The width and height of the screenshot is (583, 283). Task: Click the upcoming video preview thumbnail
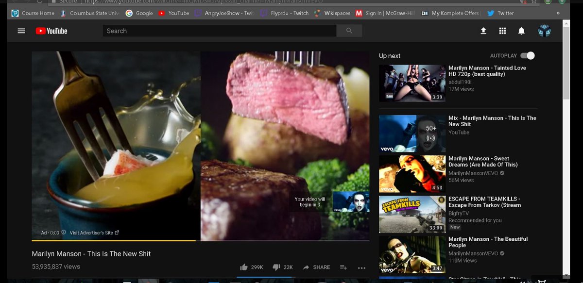click(x=351, y=201)
